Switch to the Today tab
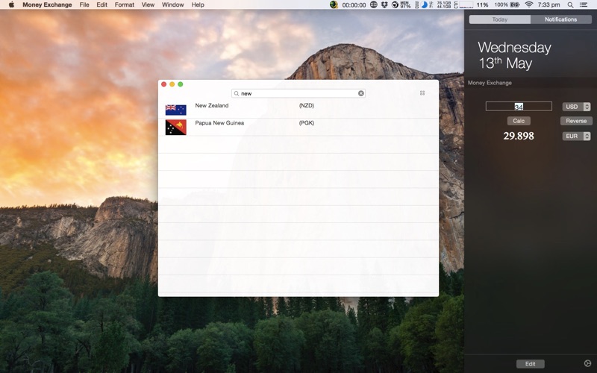This screenshot has height=373, width=597. (x=499, y=19)
